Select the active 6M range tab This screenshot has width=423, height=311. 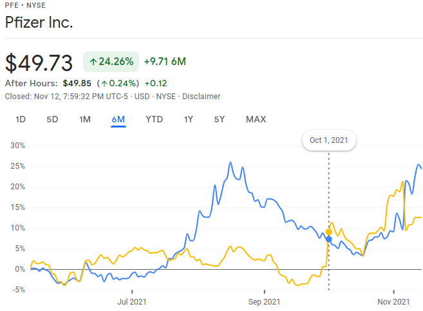point(118,119)
